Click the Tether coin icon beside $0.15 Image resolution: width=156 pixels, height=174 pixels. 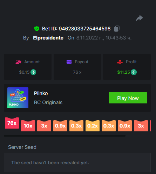coord(33,72)
